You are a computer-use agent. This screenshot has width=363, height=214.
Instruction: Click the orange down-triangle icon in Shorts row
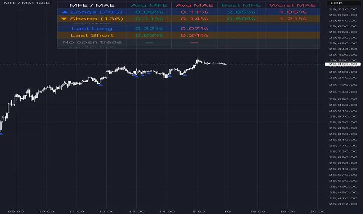pos(64,19)
